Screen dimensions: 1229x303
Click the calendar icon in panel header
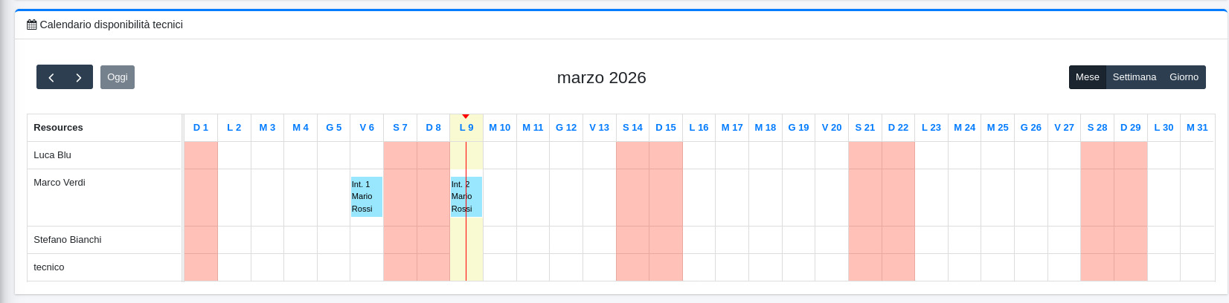pos(31,25)
